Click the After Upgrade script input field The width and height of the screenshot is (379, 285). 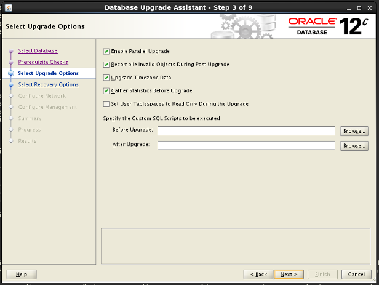click(246, 146)
